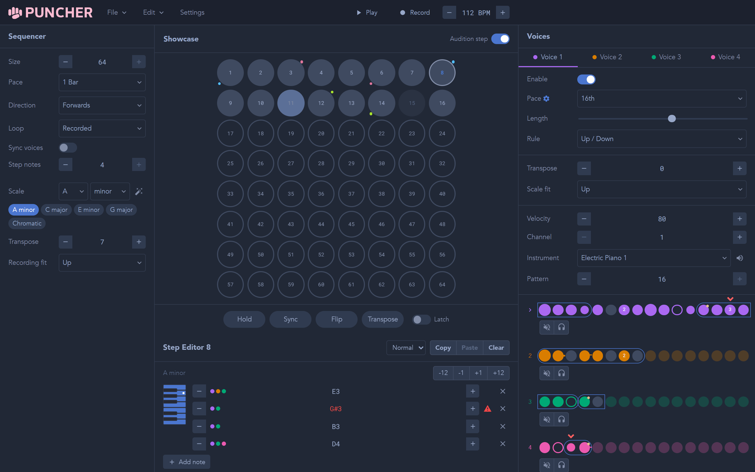The image size is (755, 472).
Task: Open Voice 1 pace settings gear
Action: (x=546, y=99)
